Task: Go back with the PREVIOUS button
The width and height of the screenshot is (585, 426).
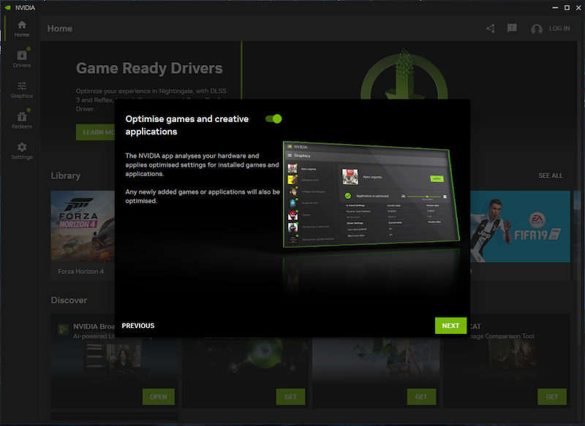Action: click(138, 326)
